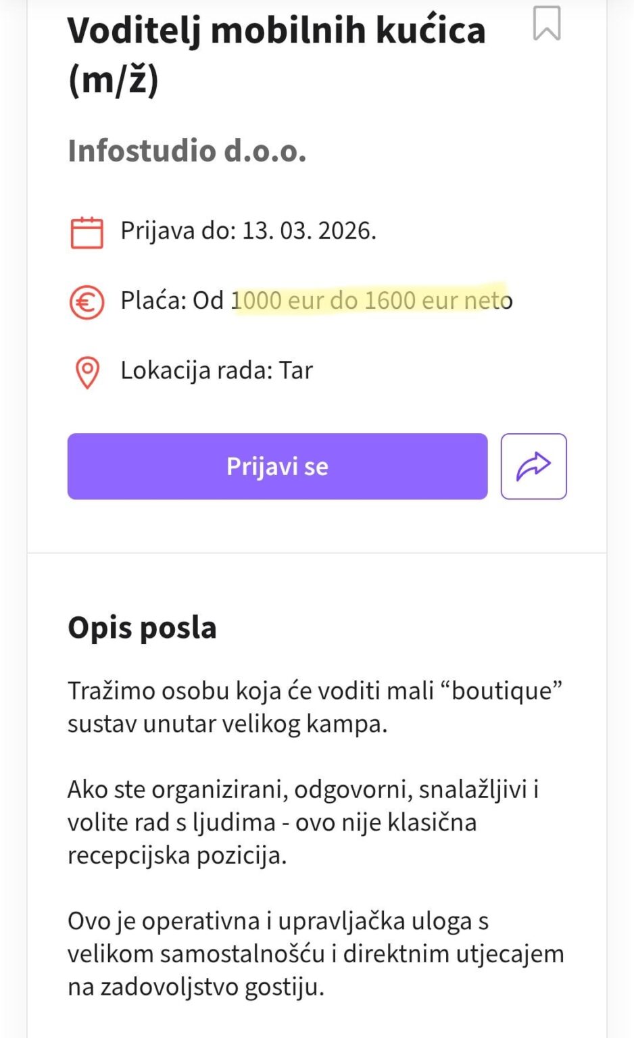
Task: Click the phrase zadovoljstvo gostiju
Action: pyautogui.click(x=212, y=987)
